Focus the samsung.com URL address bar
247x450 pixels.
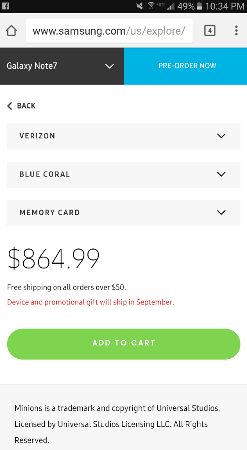tap(109, 31)
